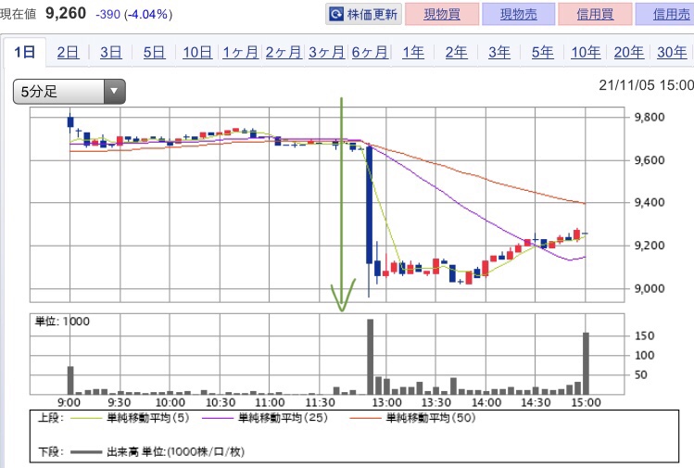694x468 pixels.
Task: Switch to the 1ヶ月 period tab
Action: (240, 52)
